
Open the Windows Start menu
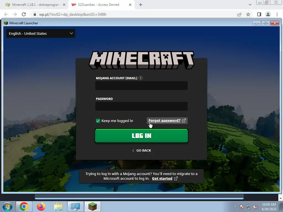point(7,206)
